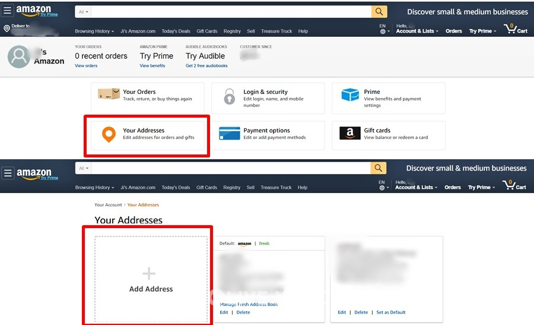Click the Deliver to location pin

point(7,29)
